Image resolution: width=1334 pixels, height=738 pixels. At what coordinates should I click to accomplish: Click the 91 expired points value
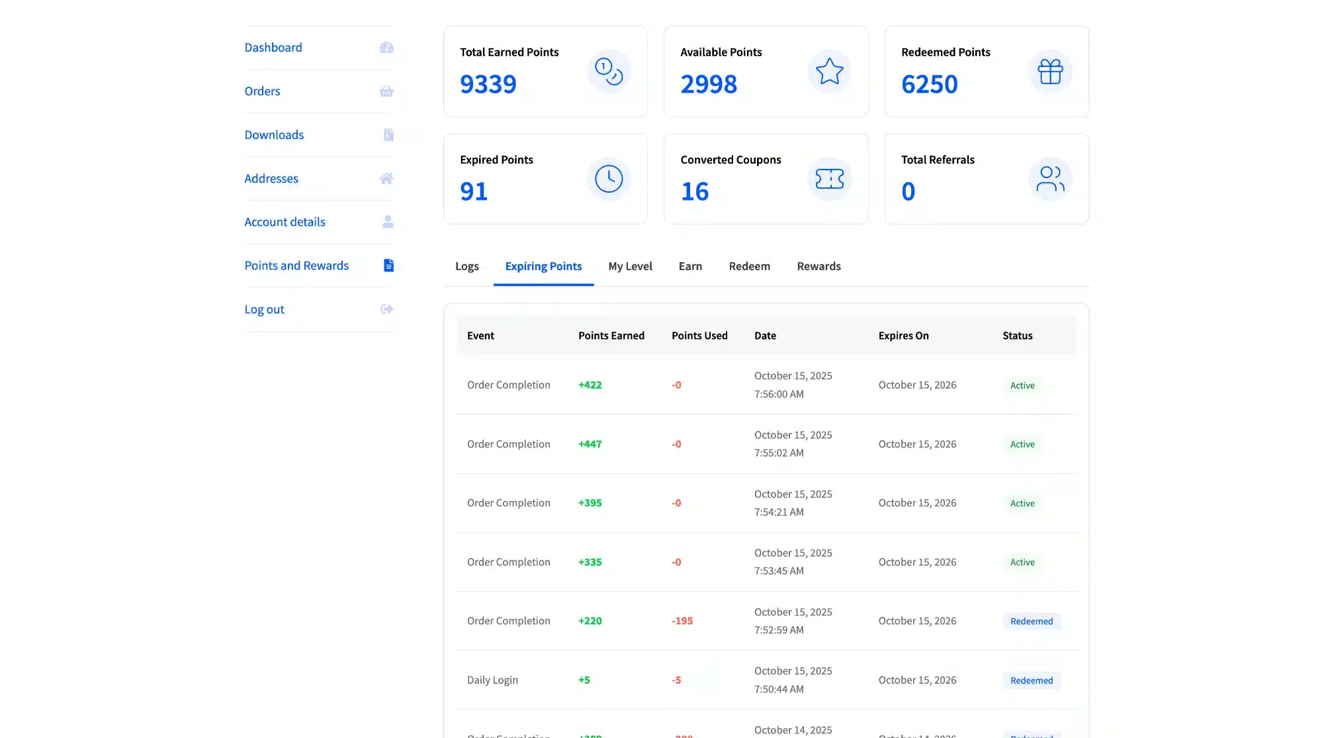coord(474,191)
